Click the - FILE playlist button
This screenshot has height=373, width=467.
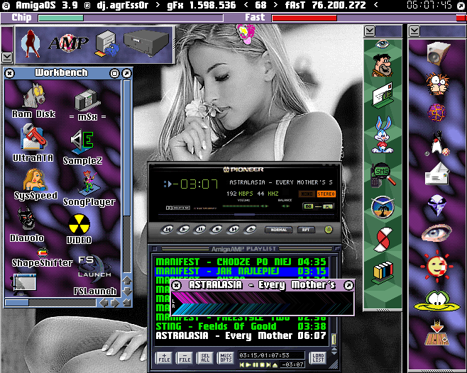click(x=185, y=358)
